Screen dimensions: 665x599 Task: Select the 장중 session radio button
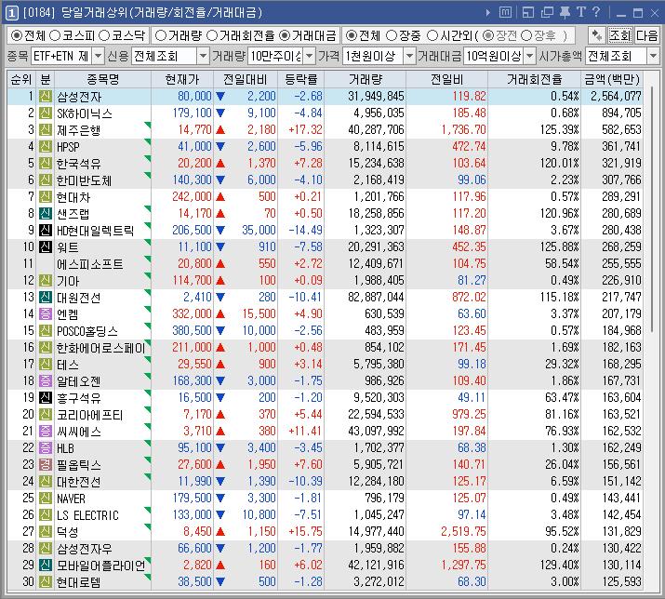pyautogui.click(x=392, y=35)
